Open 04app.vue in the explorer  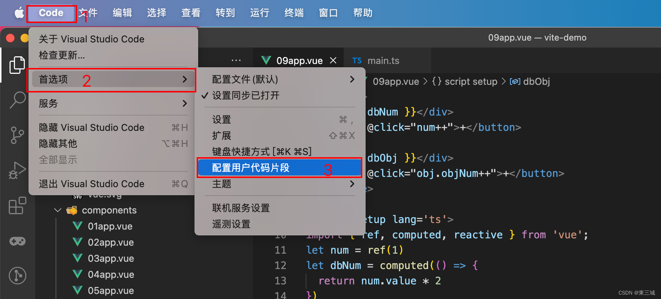111,275
